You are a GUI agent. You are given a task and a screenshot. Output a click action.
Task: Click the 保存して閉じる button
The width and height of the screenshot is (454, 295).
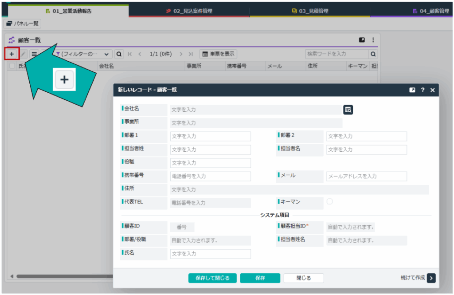[212, 278]
